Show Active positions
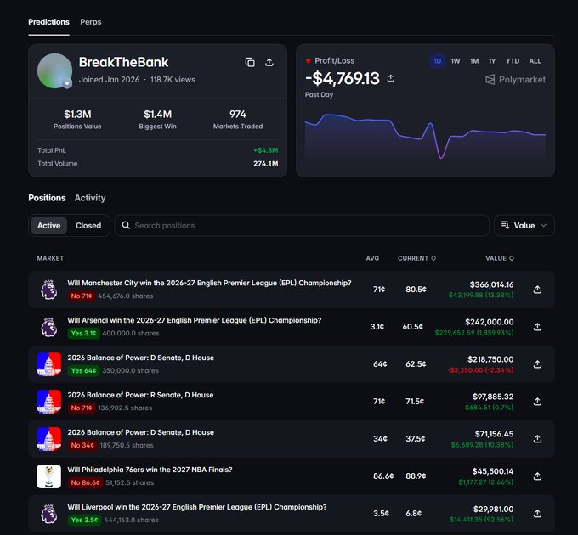This screenshot has height=535, width=578. 48,225
